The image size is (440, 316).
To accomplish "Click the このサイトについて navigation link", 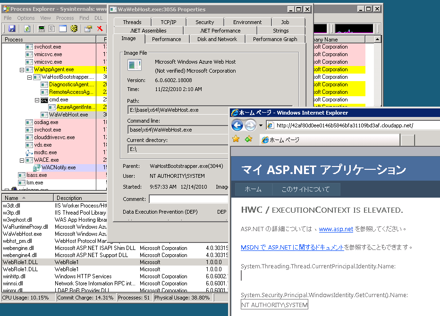I will [305, 190].
